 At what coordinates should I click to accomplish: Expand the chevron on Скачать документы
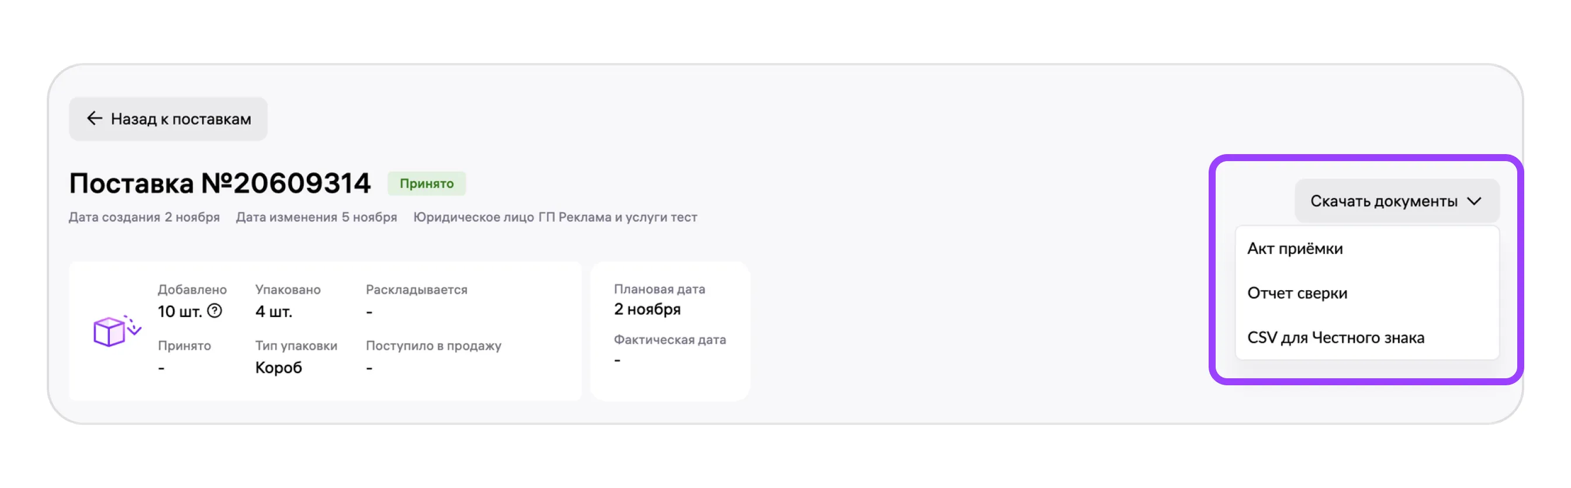point(1473,201)
